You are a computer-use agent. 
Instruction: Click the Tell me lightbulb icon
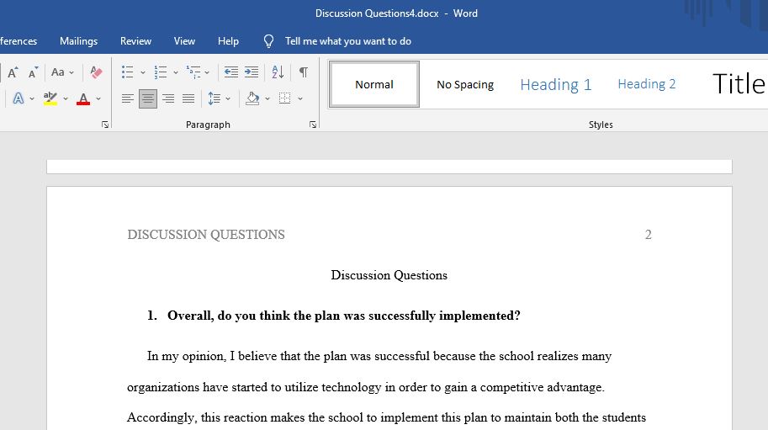268,41
